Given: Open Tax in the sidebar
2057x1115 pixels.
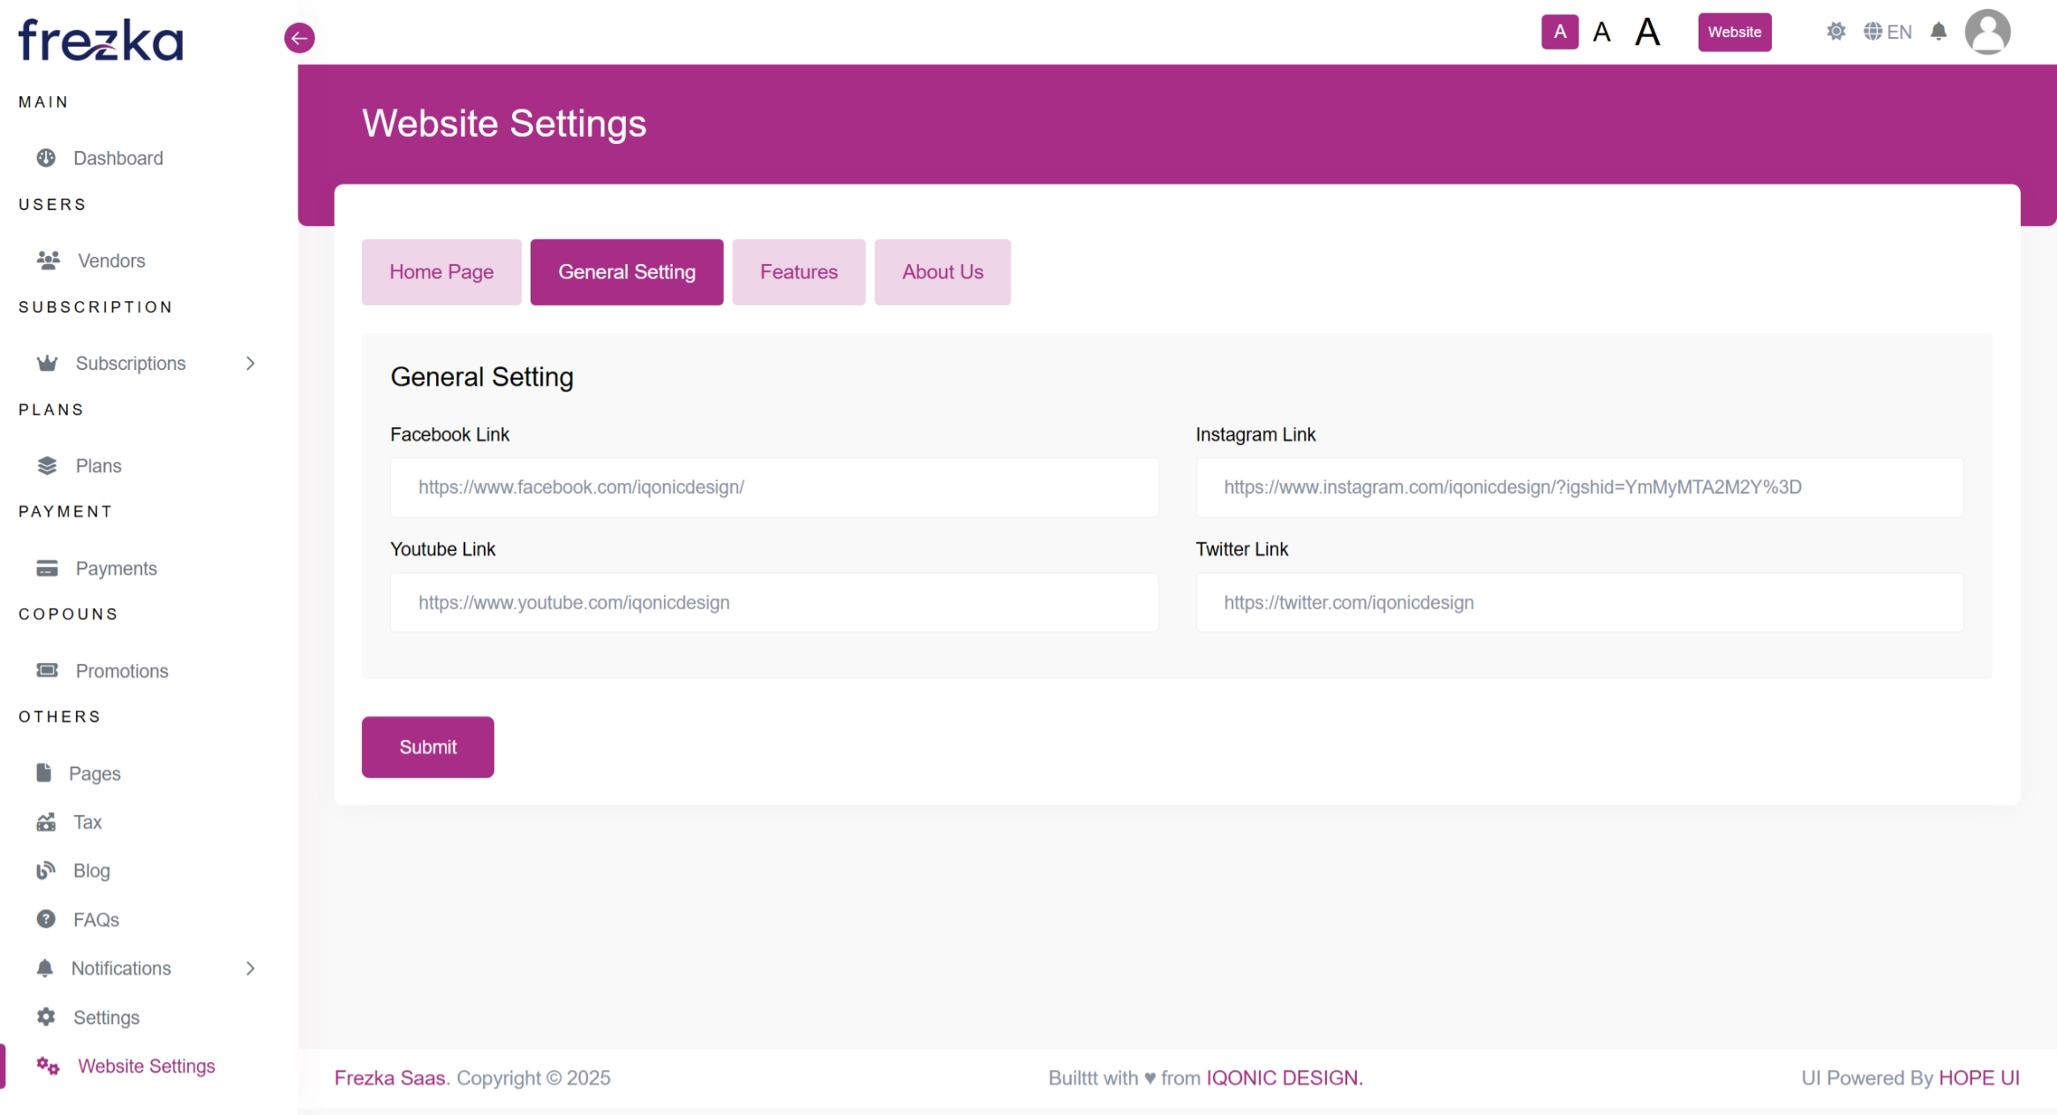Looking at the screenshot, I should coord(87,822).
